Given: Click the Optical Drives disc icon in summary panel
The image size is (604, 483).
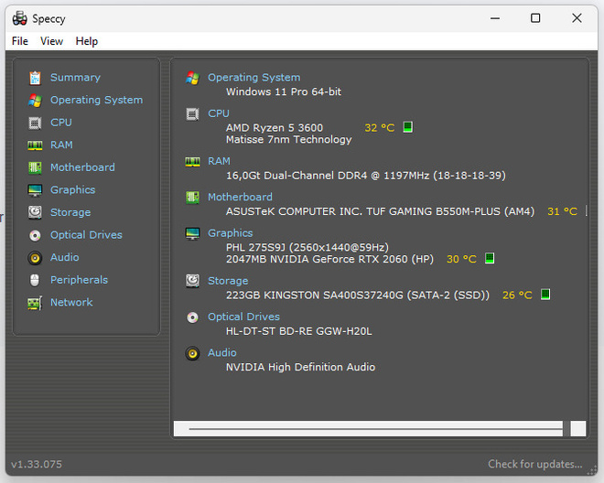Looking at the screenshot, I should tap(192, 317).
